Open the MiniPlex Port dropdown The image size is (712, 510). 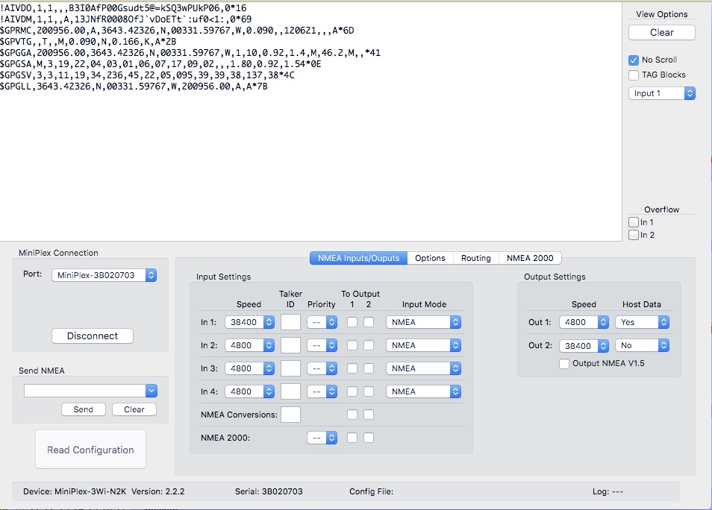(x=104, y=275)
